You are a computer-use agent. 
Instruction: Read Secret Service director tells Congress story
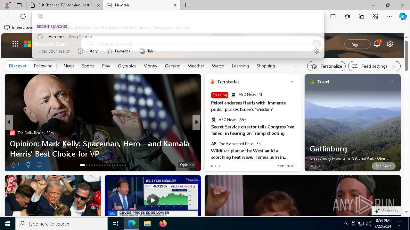(252, 130)
